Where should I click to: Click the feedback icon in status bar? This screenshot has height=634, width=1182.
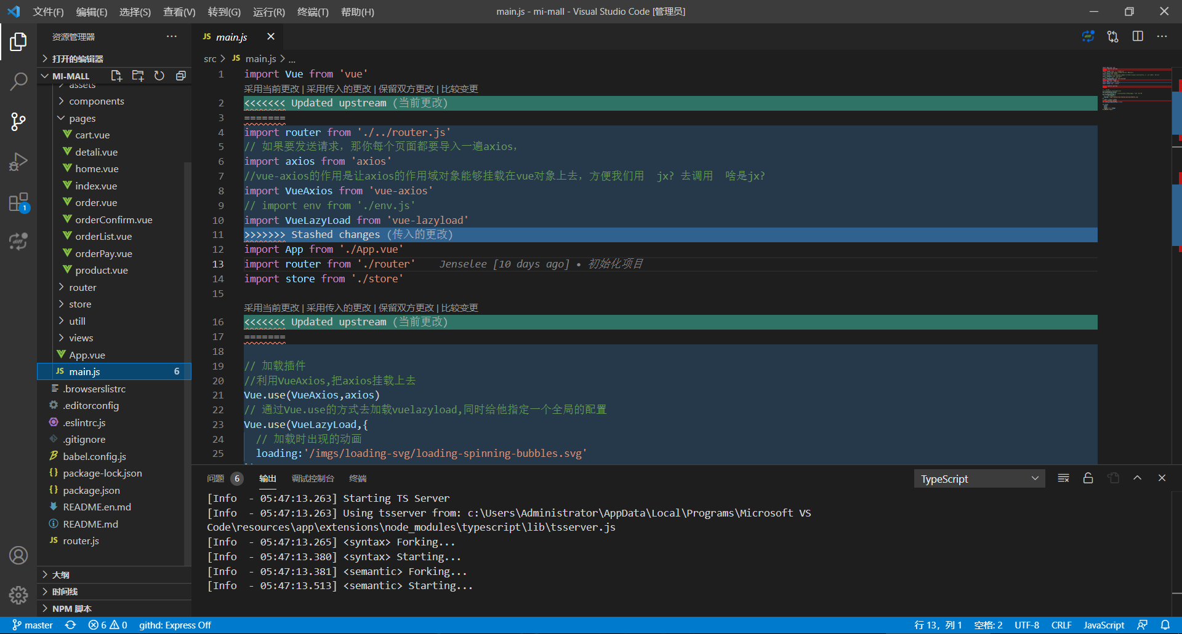(x=1143, y=625)
